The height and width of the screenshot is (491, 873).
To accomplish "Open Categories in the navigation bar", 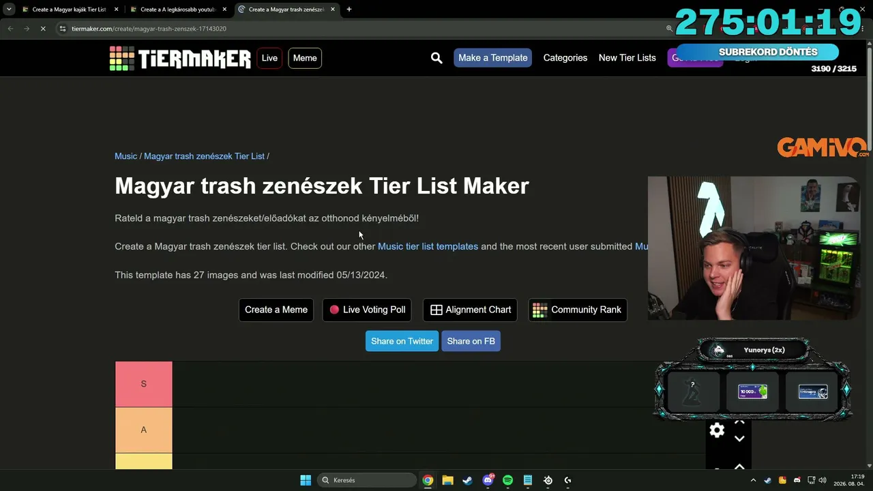I will [565, 58].
